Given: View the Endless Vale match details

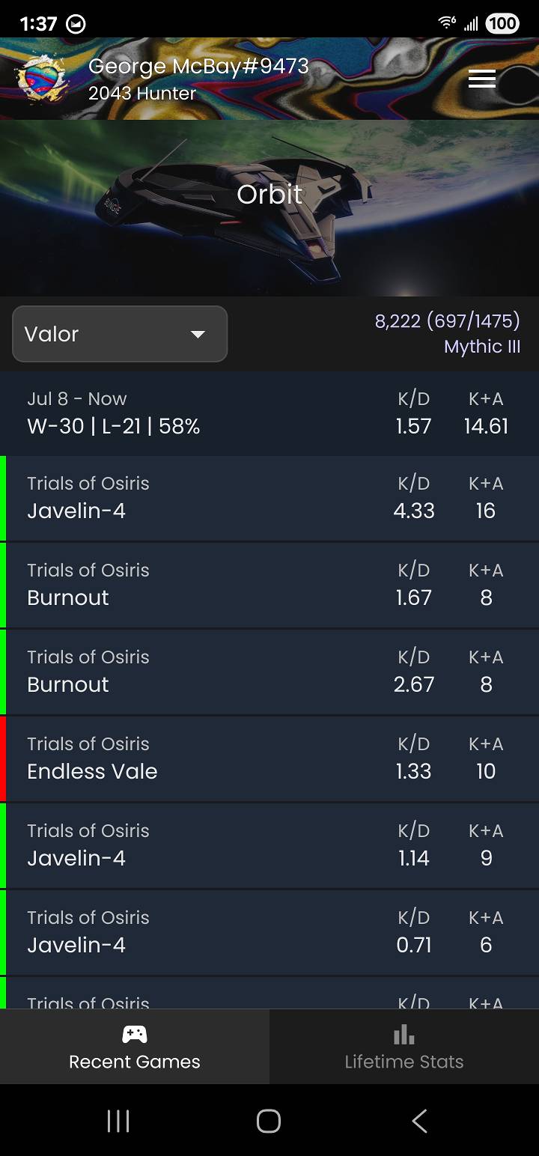Looking at the screenshot, I should pyautogui.click(x=269, y=758).
